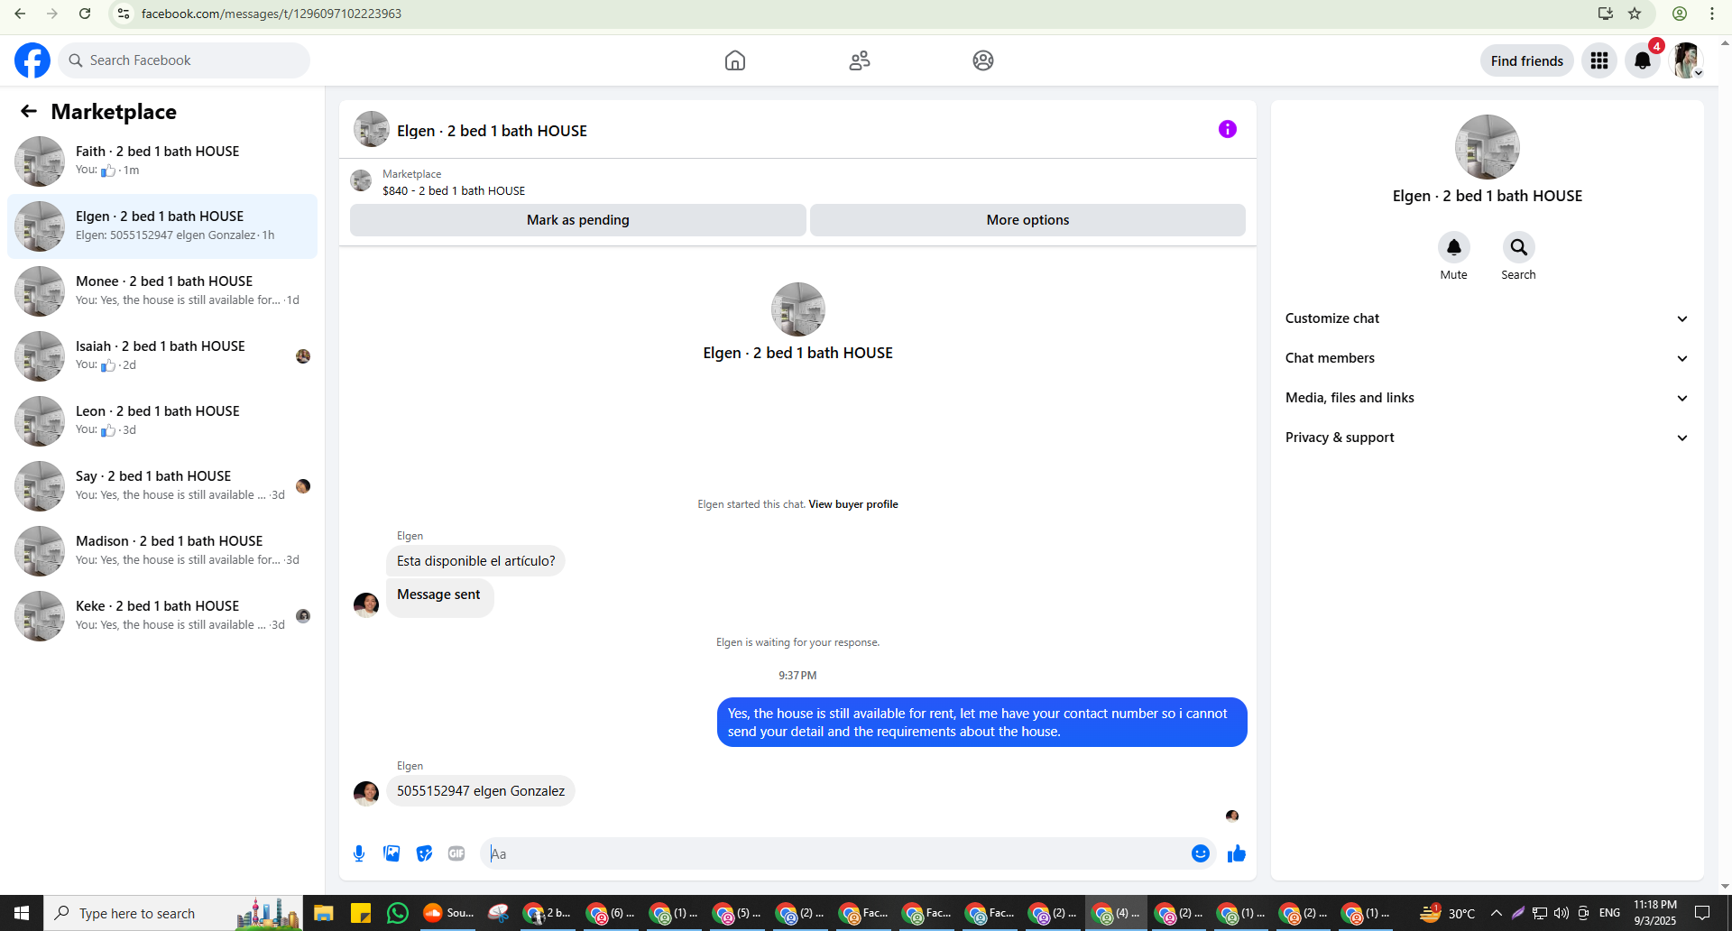Select Monee 2 bed 1 bath HOUSE chat
This screenshot has width=1732, height=931.
click(x=162, y=291)
